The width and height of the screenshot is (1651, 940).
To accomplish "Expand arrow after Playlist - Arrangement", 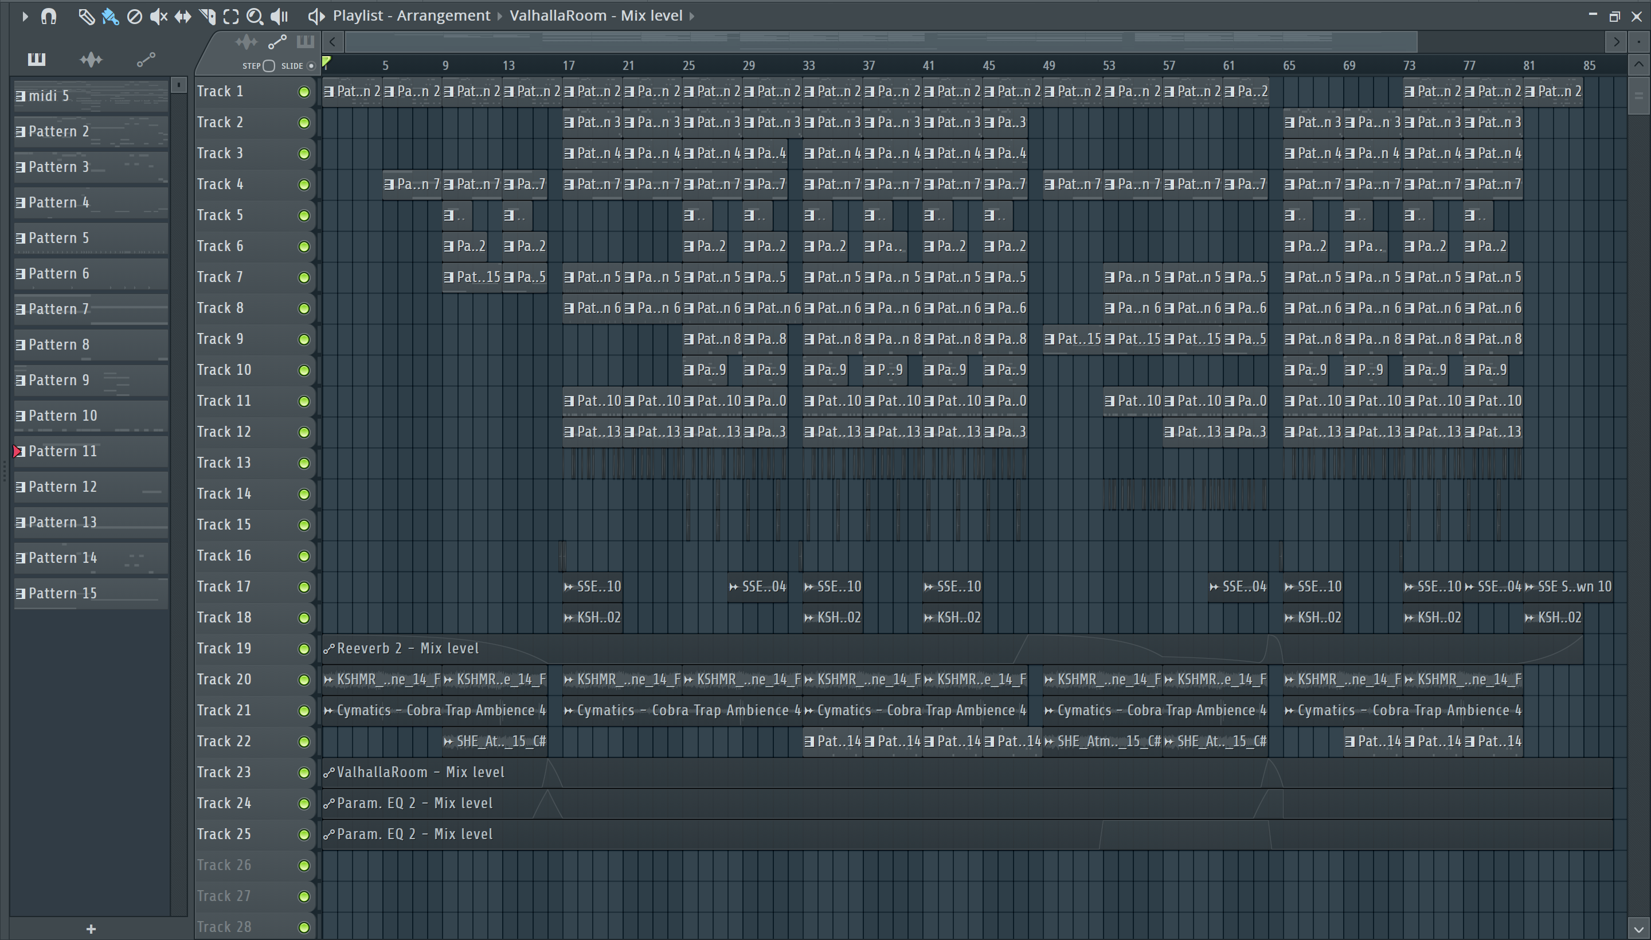I will (x=500, y=16).
